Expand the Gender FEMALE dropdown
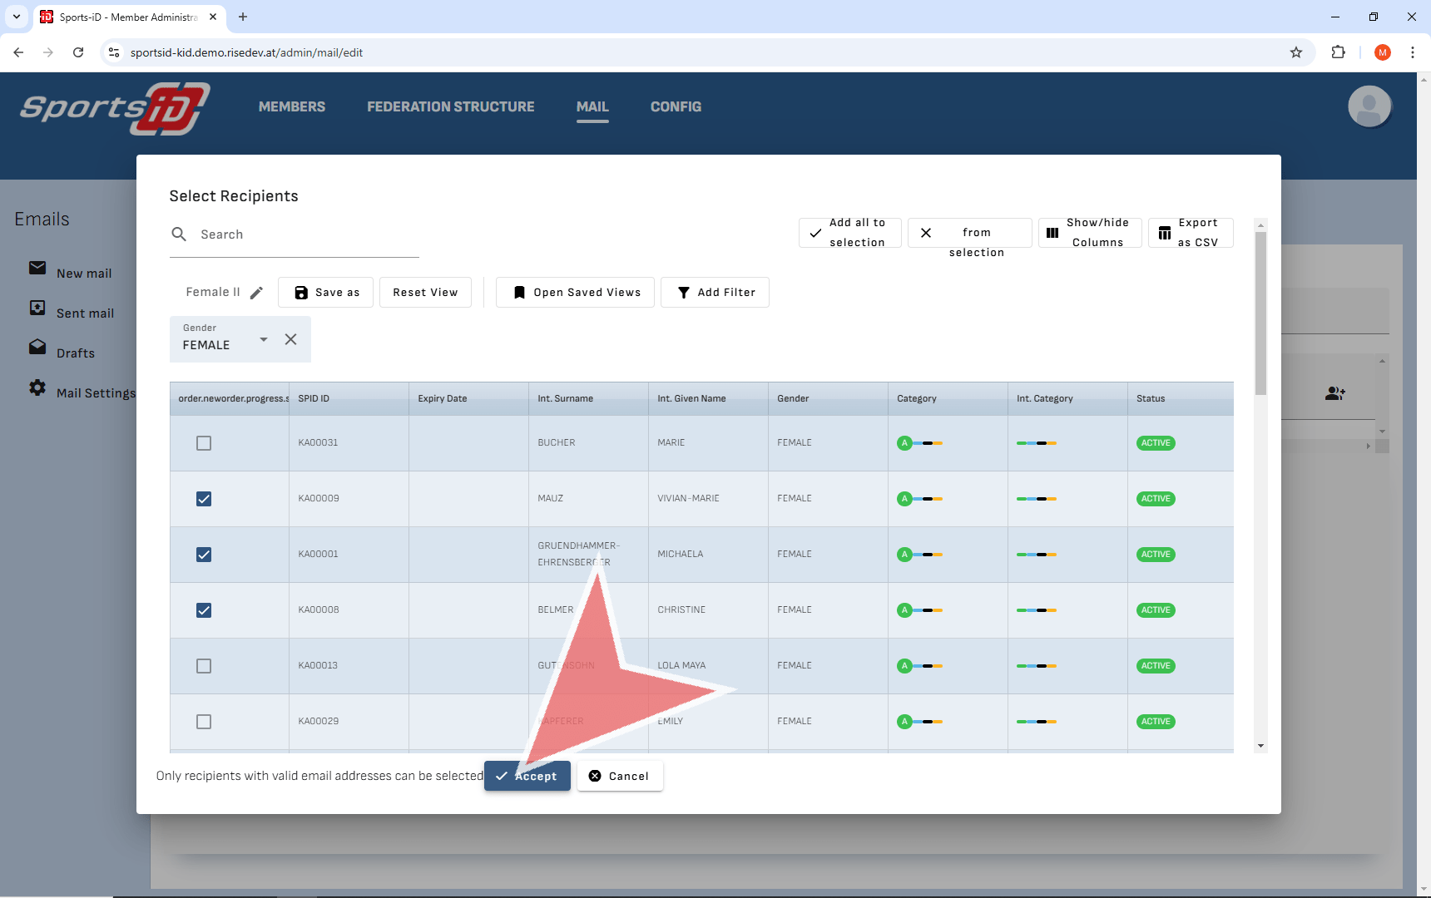 (263, 339)
